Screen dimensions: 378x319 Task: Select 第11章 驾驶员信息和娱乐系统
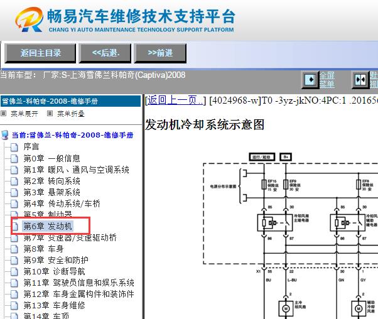coord(79,283)
